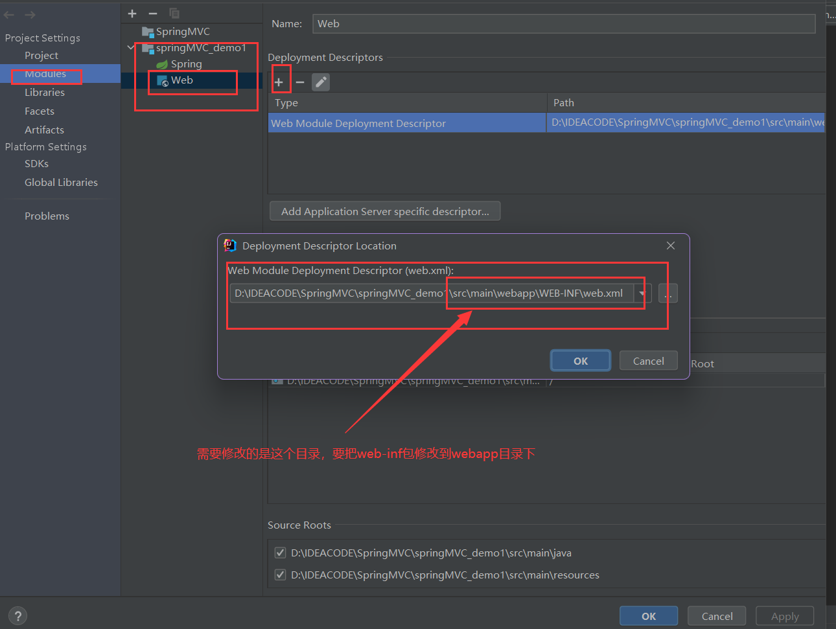Select the Web facet
The height and width of the screenshot is (629, 836).
coord(182,80)
